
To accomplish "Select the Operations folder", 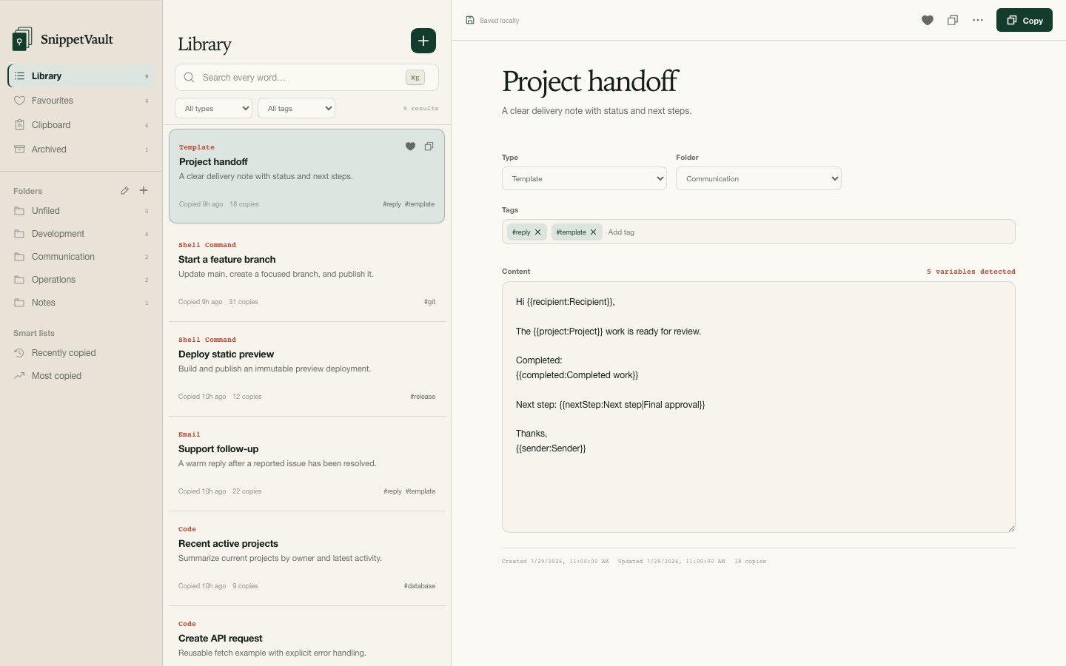I will pyautogui.click(x=81, y=280).
